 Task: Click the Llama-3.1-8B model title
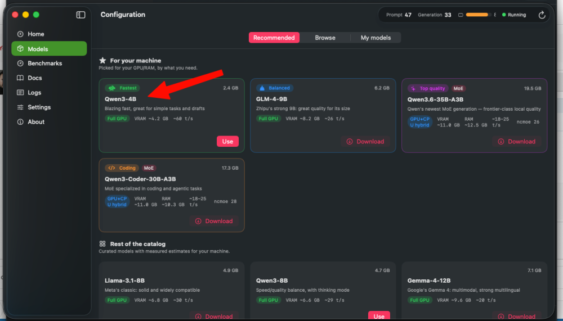[x=124, y=281]
